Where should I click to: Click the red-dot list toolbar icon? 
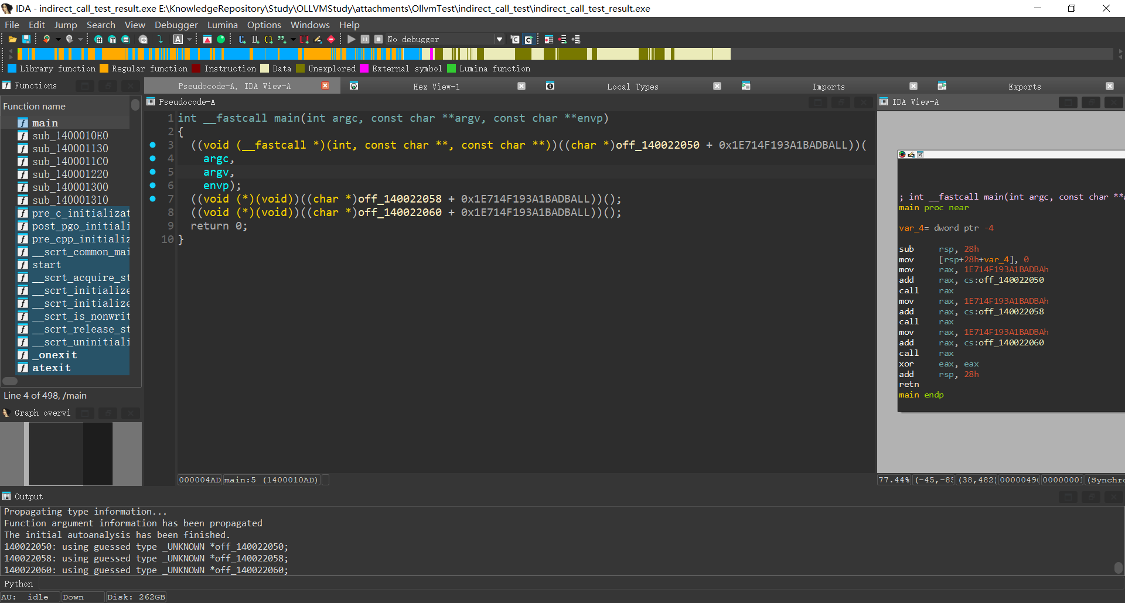(x=549, y=39)
